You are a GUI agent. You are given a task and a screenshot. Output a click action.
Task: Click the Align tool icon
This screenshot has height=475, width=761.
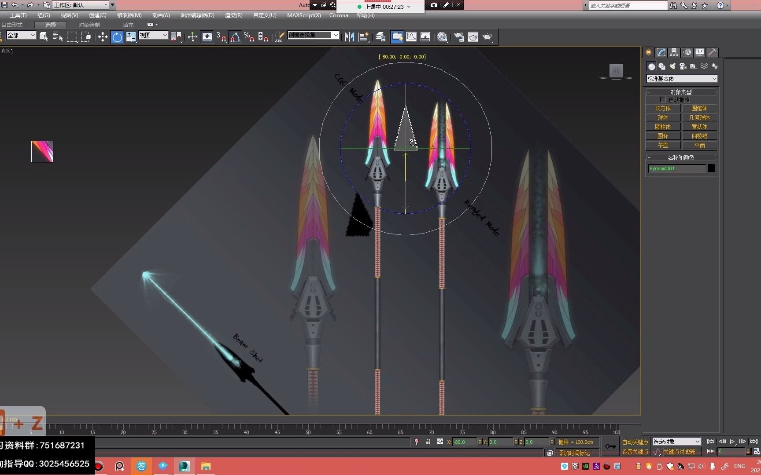364,37
